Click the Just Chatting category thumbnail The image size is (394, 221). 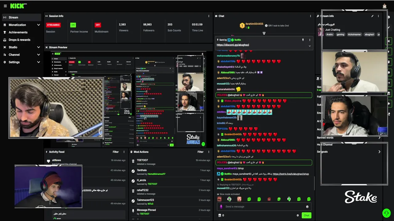coord(321,32)
